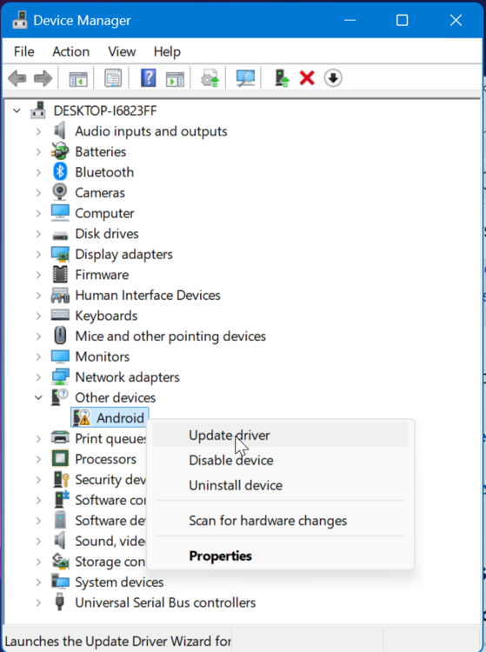Image resolution: width=486 pixels, height=652 pixels.
Task: Open the View menu
Action: point(122,51)
